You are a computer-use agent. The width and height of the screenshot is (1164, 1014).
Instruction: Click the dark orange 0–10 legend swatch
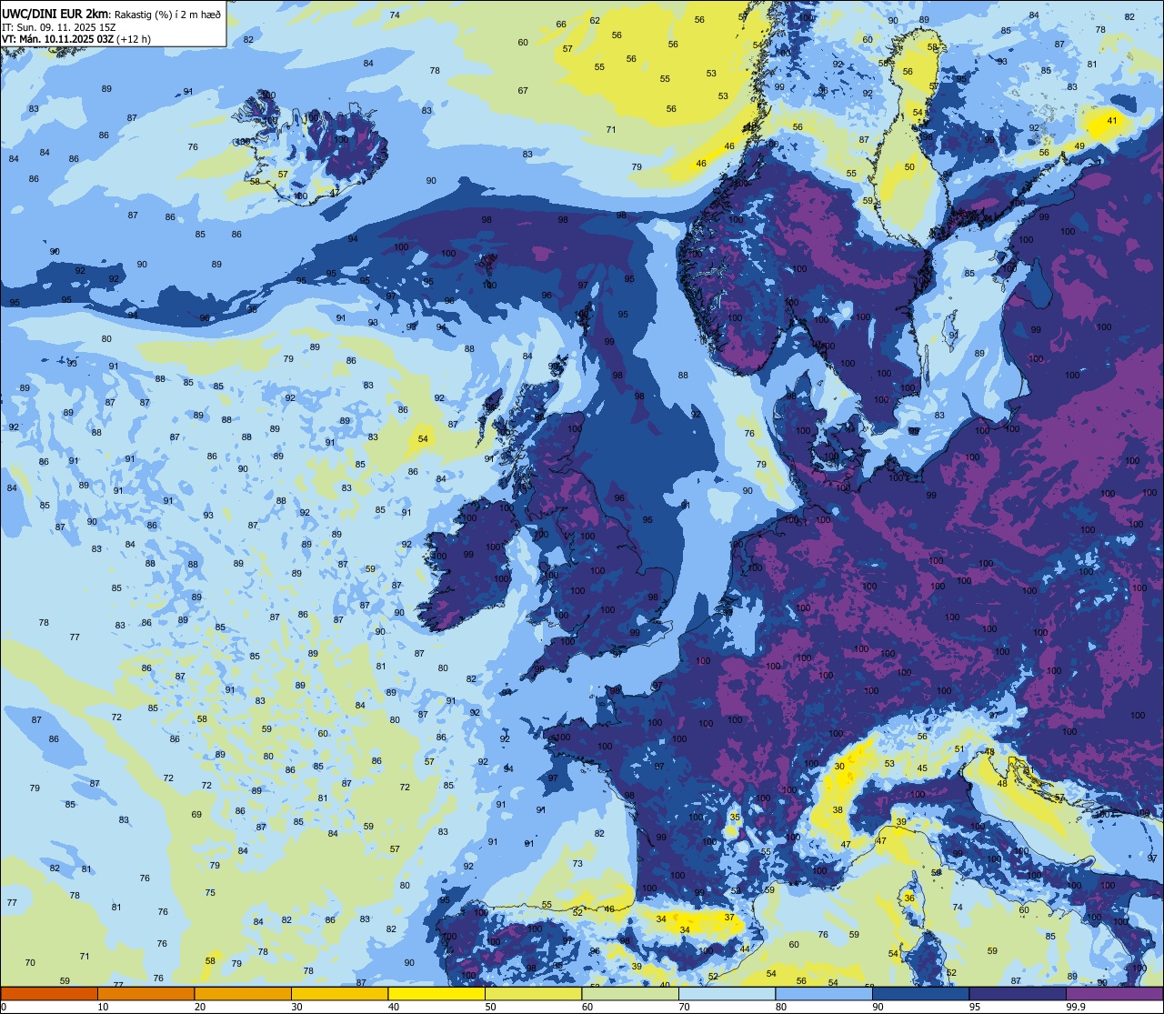point(49,993)
